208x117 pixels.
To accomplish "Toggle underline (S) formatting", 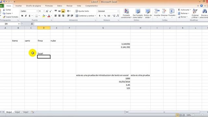I will click(x=30, y=16).
